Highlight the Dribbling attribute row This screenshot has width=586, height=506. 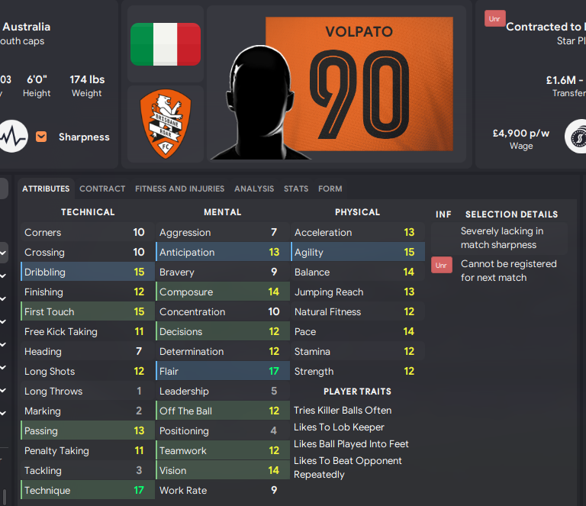(85, 272)
